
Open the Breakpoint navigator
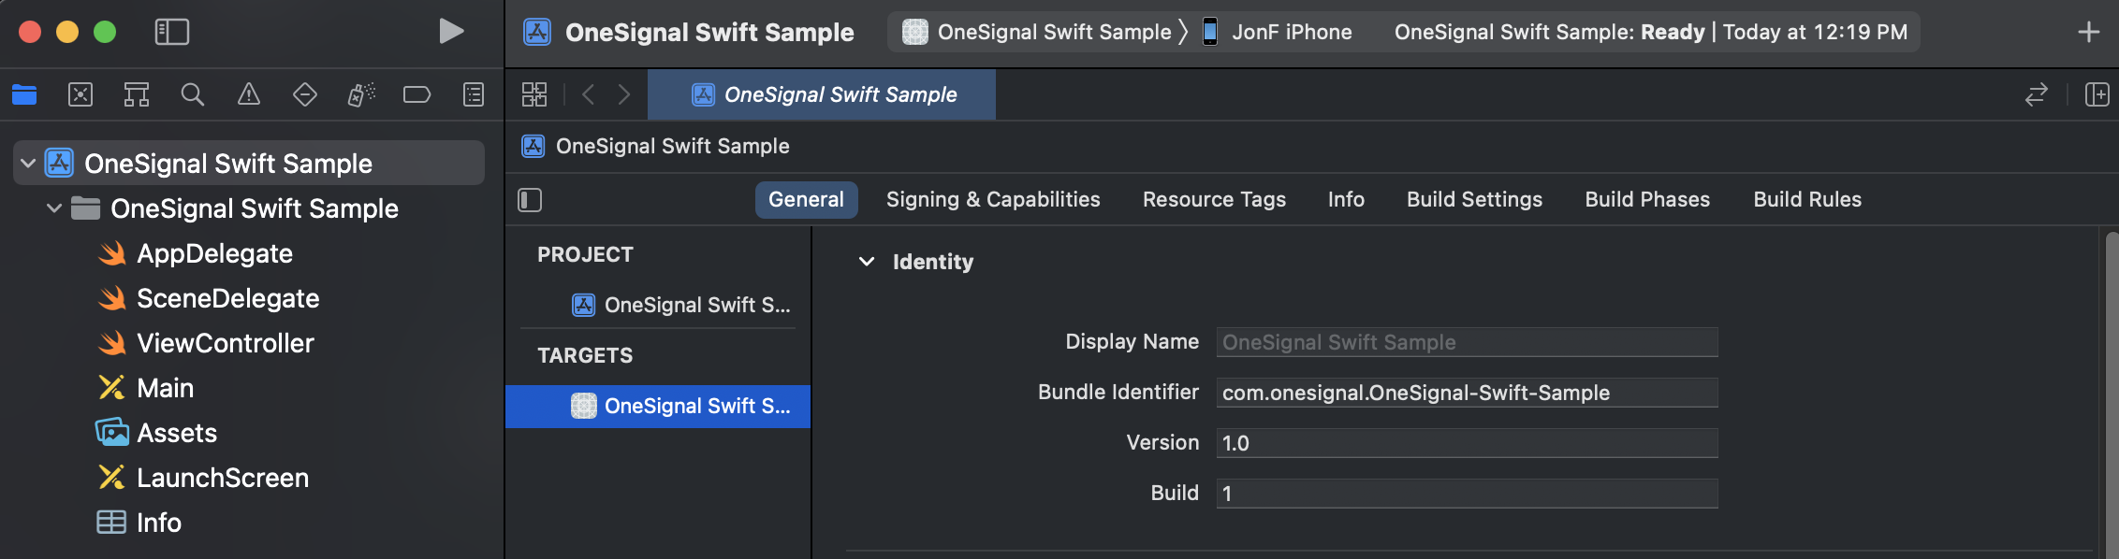pos(416,94)
